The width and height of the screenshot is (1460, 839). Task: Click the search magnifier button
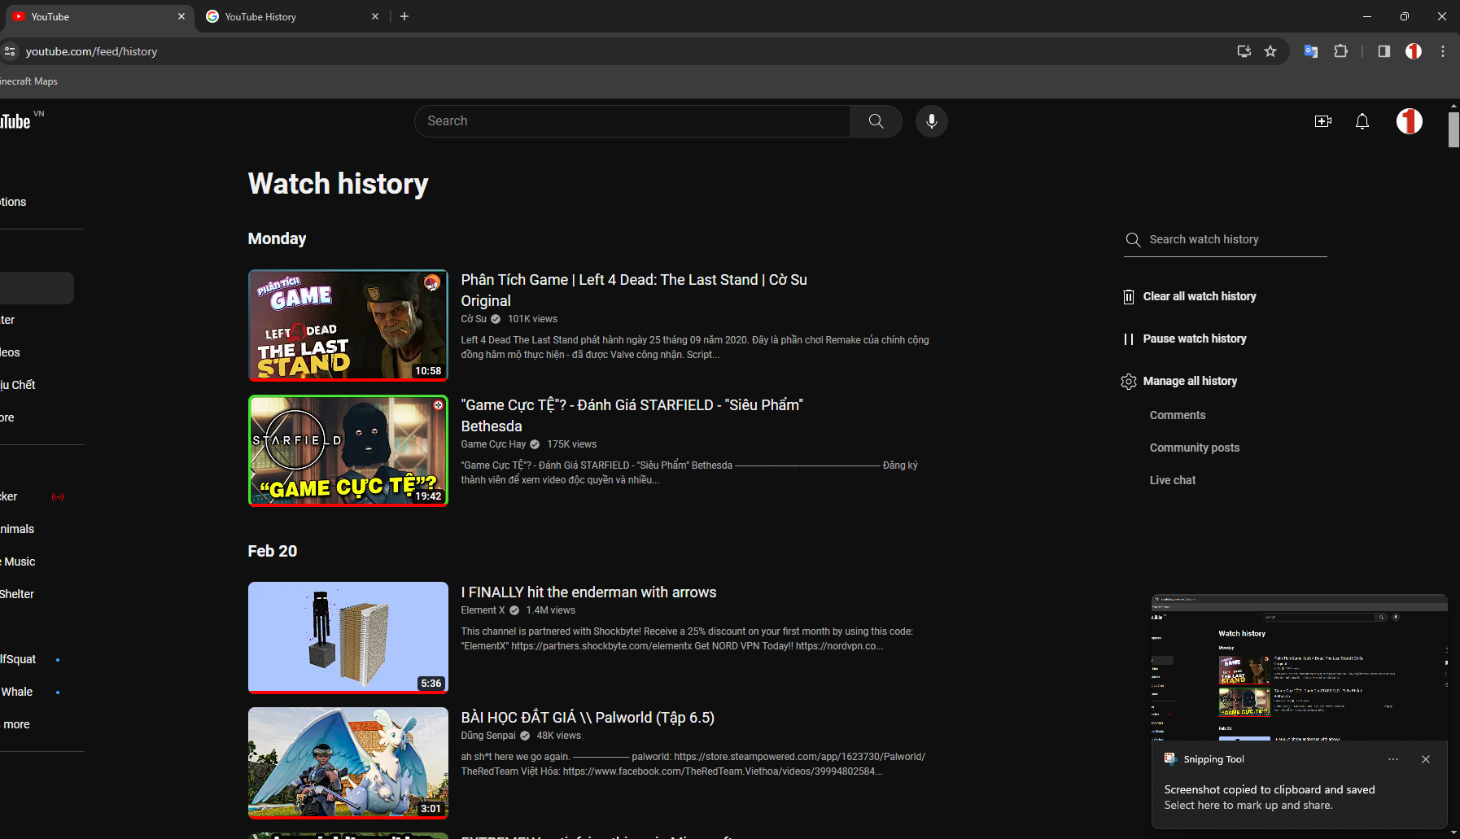pyautogui.click(x=876, y=121)
